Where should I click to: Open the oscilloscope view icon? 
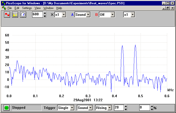7,15
